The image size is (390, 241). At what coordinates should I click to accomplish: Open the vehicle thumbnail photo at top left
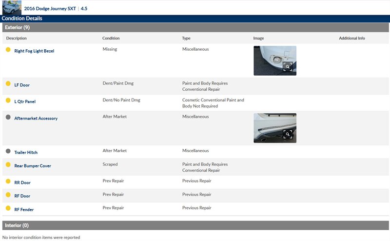pyautogui.click(x=12, y=7)
